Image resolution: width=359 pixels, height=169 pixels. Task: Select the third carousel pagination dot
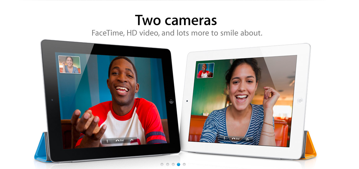coord(173,164)
